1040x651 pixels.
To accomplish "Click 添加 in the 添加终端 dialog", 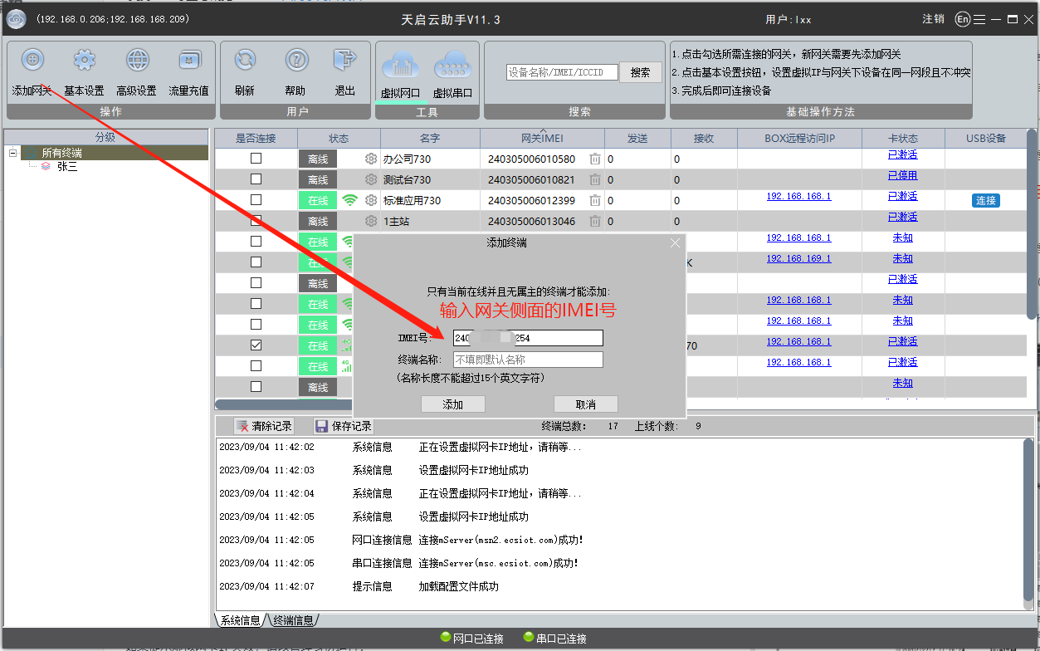I will [x=452, y=404].
